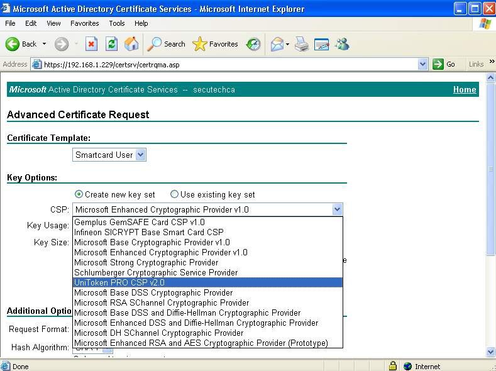Click the Links toolbar label
The height and width of the screenshot is (371, 496).
476,64
